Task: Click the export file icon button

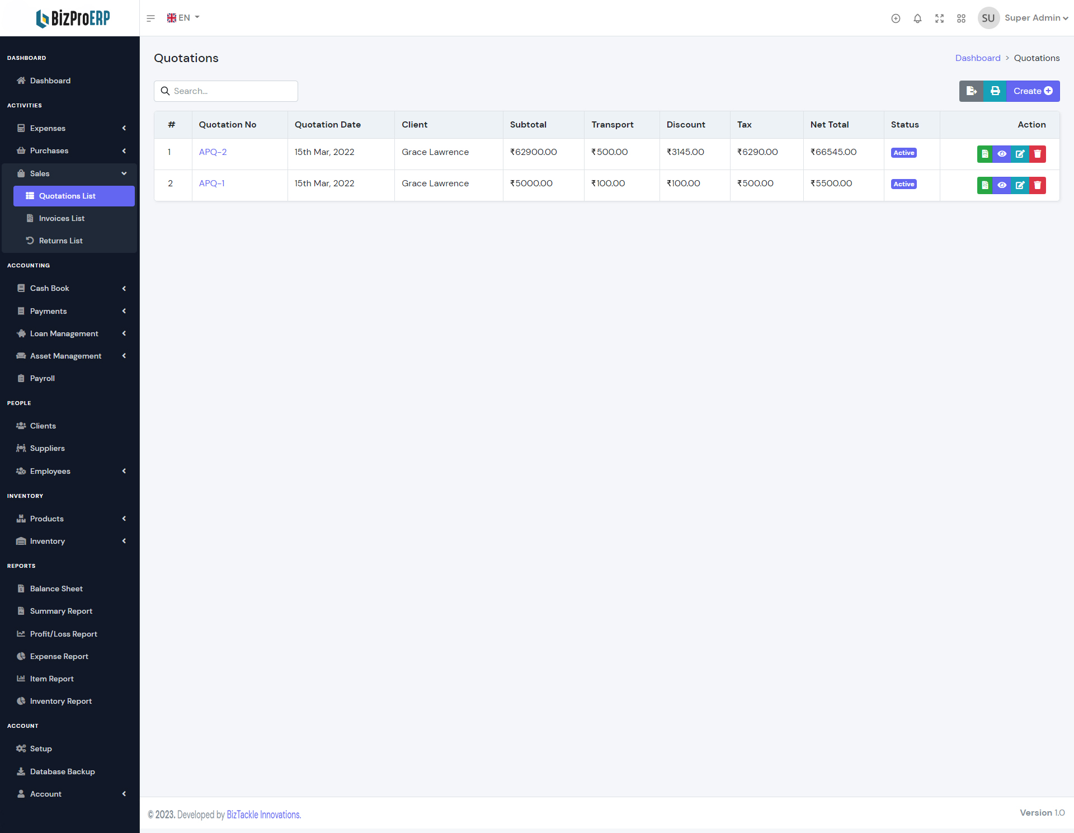Action: tap(971, 91)
